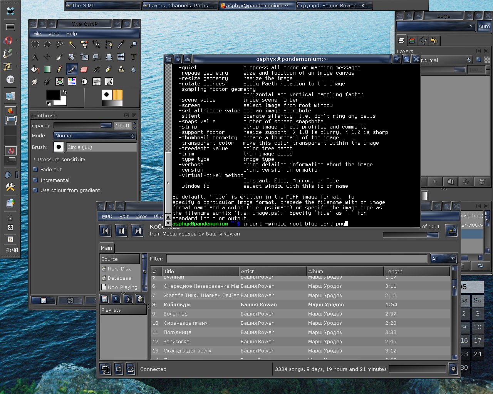Select the Rotate tool

(x=72, y=57)
